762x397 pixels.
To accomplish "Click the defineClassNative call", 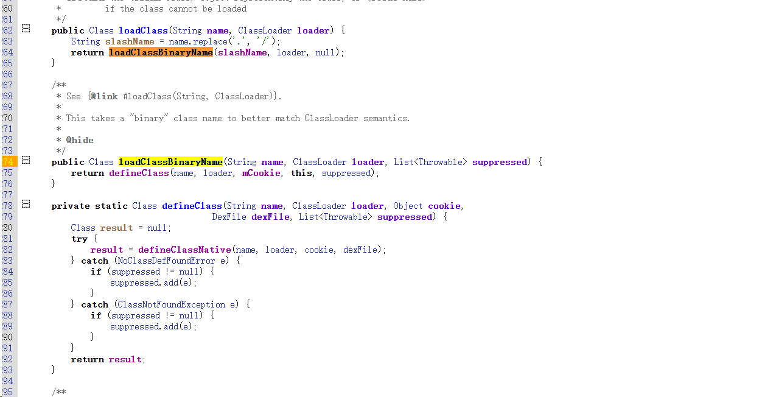I will tap(184, 250).
